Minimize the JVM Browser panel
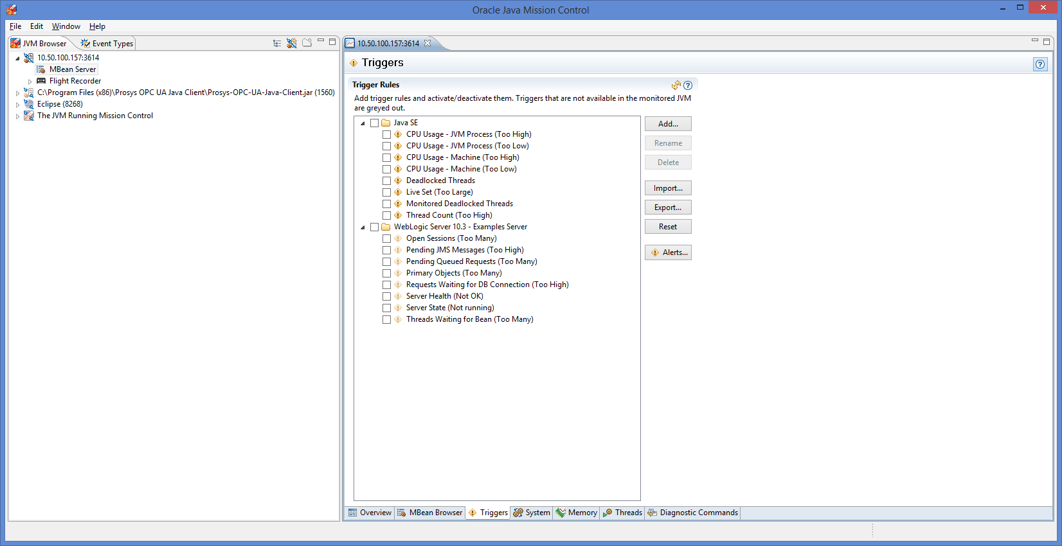1062x546 pixels. (321, 41)
